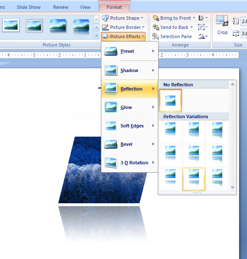Image resolution: width=247 pixels, height=259 pixels.
Task: Switch to the View tab
Action: 85,7
